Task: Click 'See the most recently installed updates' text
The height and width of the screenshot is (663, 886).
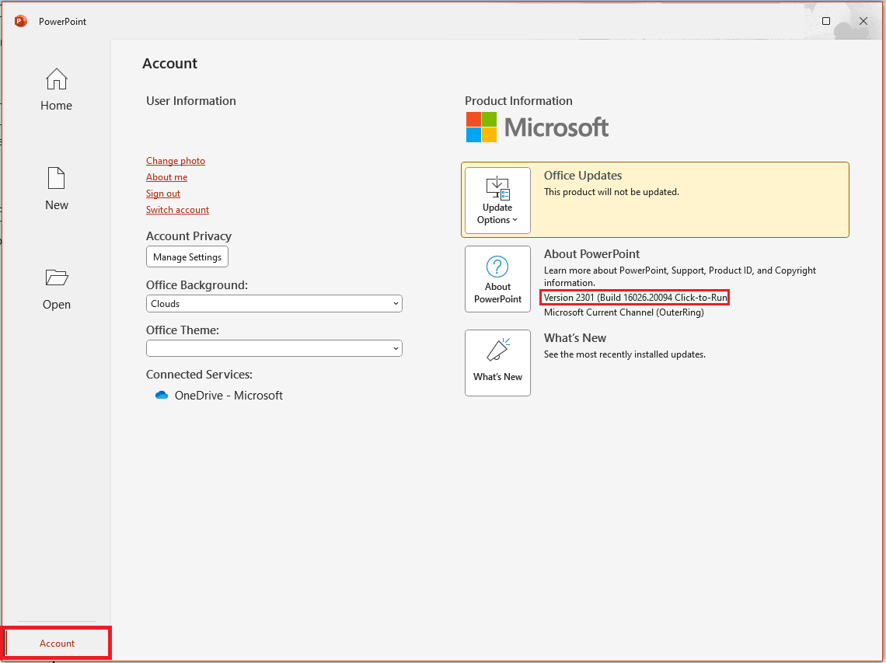Action: (x=624, y=355)
